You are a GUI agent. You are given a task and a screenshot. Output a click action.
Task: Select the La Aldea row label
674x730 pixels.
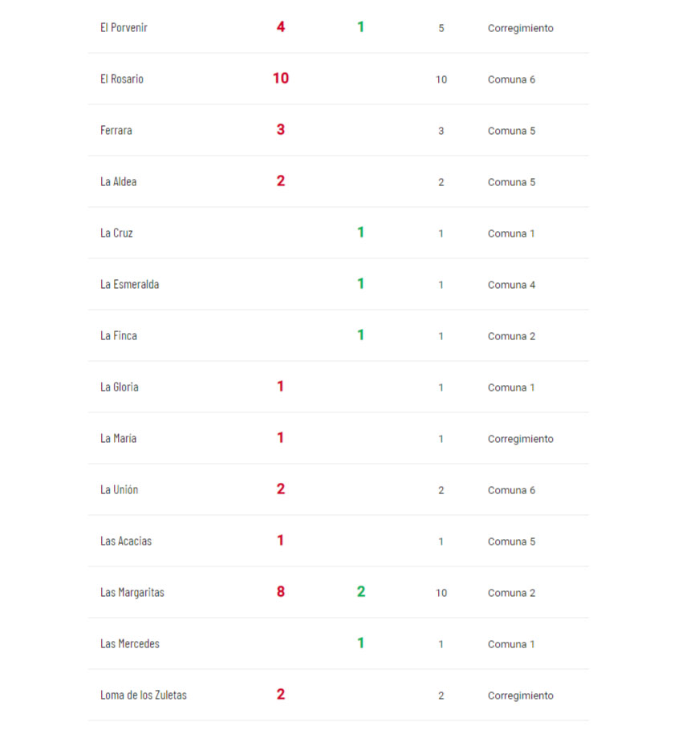(118, 181)
